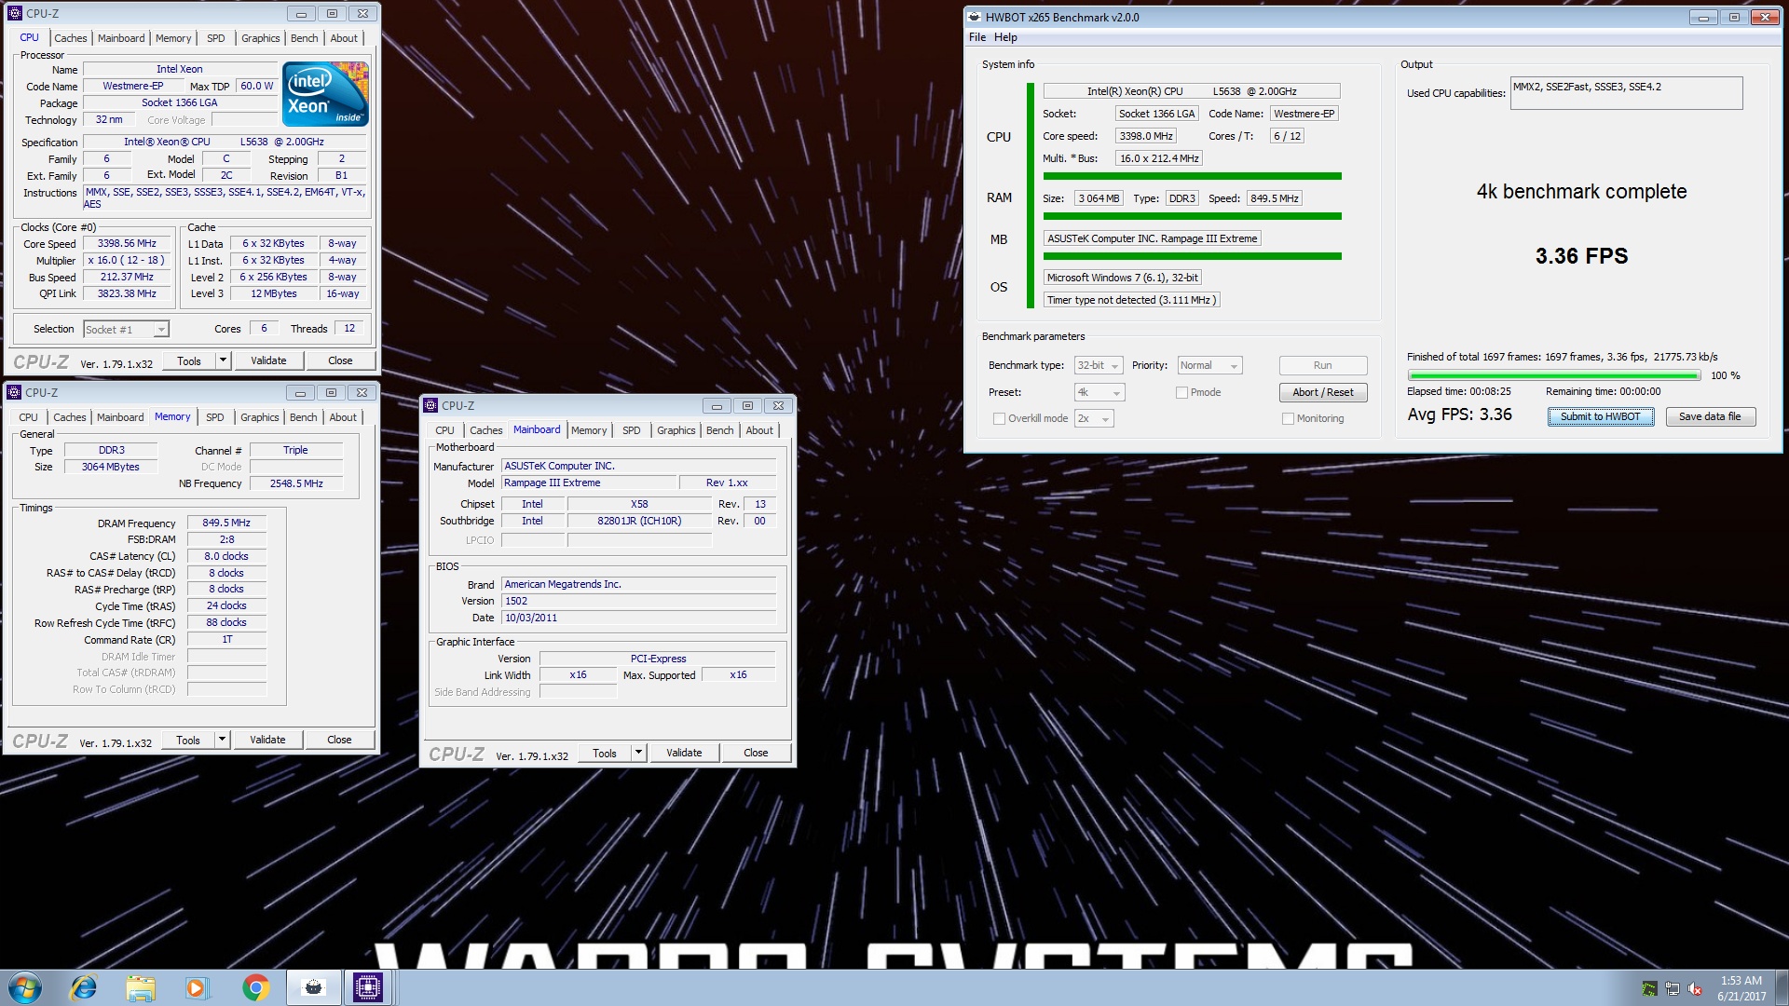This screenshot has height=1006, width=1789.
Task: Open the muted volume tray icon
Action: [x=1696, y=989]
